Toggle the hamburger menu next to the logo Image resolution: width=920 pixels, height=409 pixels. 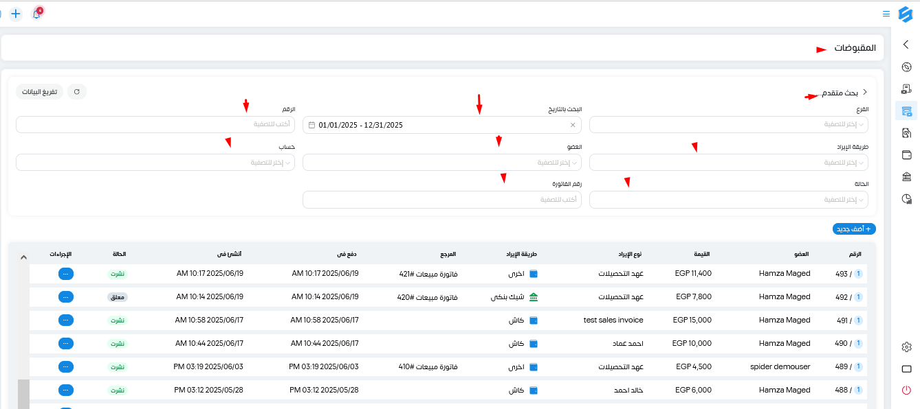pos(886,14)
